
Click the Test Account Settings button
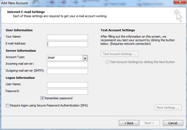pyautogui.click(x=119, y=54)
